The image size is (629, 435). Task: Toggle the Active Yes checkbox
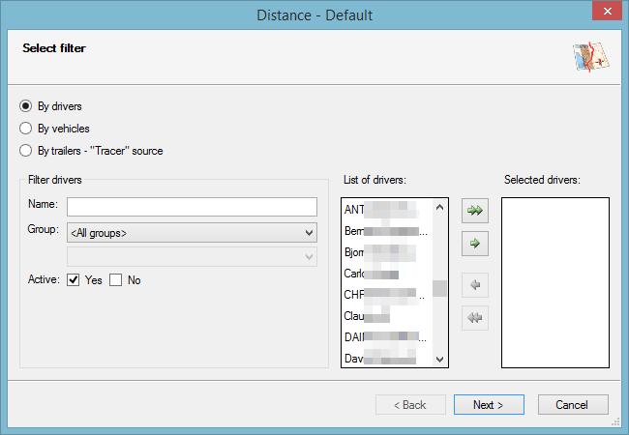74,280
